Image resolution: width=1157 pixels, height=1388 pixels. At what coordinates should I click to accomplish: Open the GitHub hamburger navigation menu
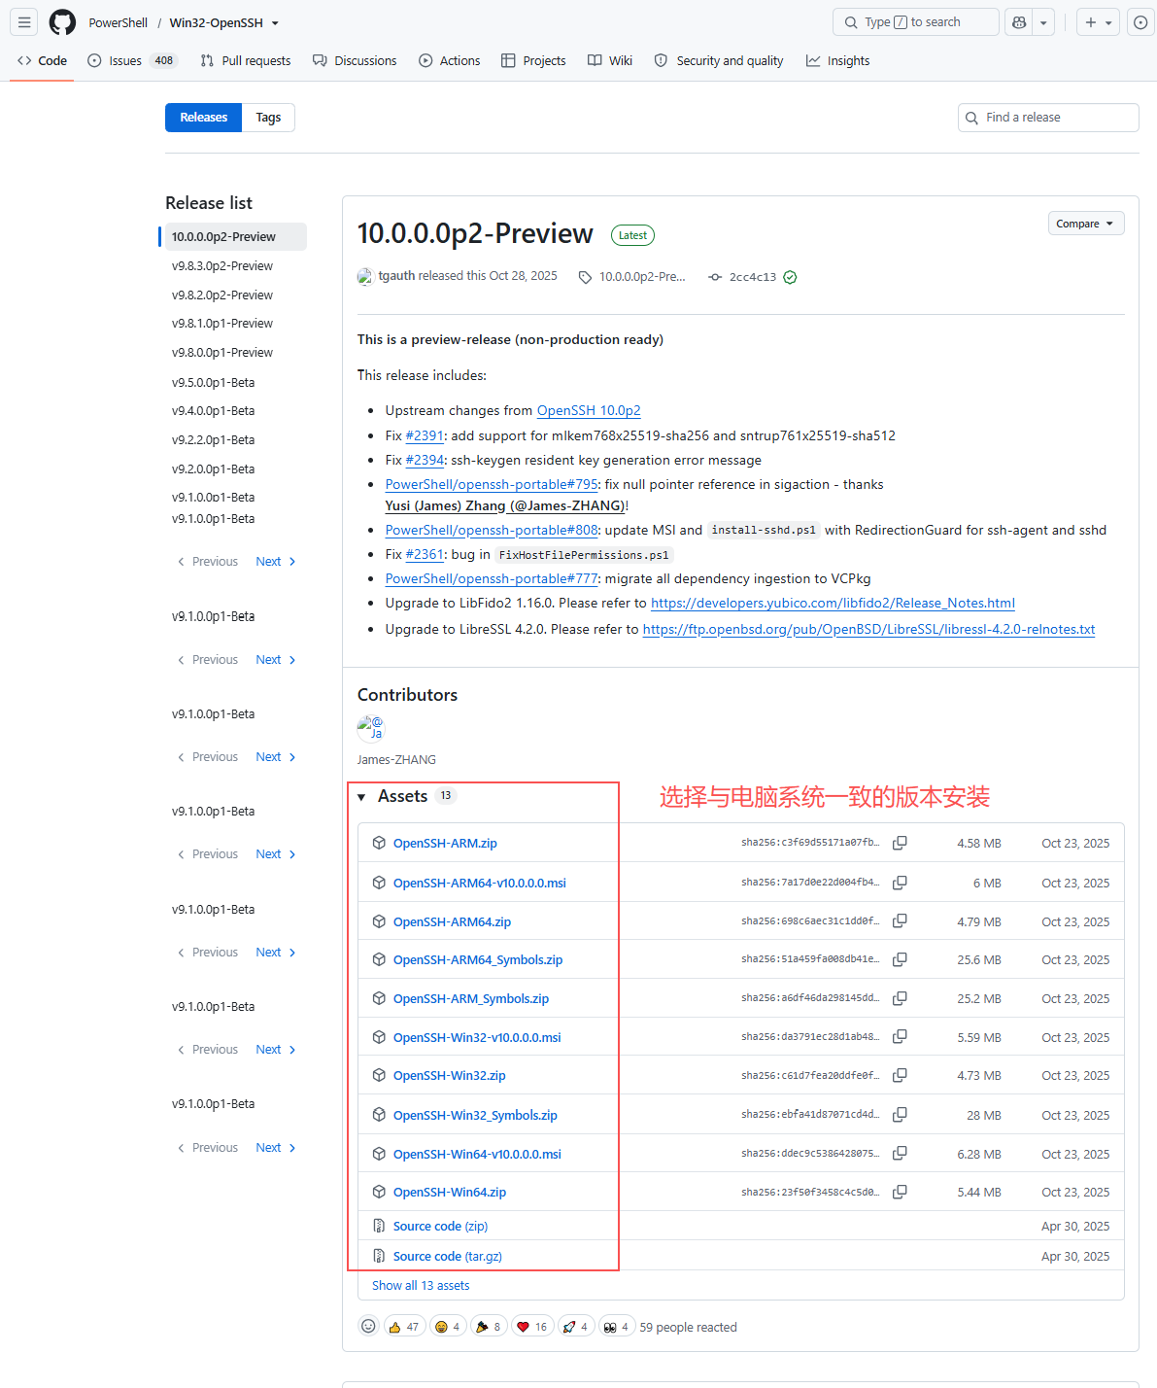tap(24, 22)
